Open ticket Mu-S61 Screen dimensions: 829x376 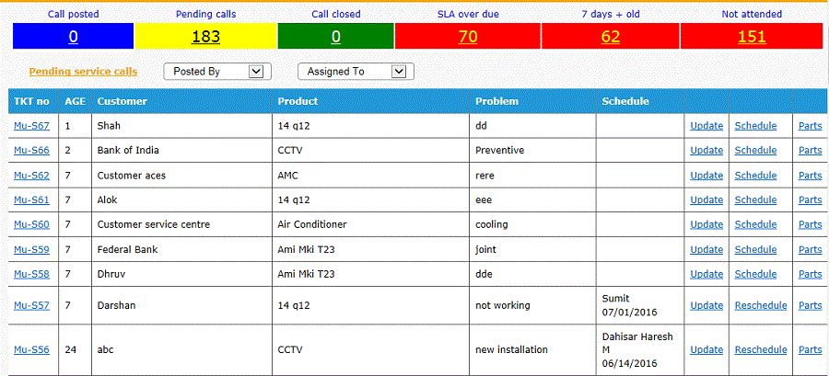pyautogui.click(x=31, y=199)
